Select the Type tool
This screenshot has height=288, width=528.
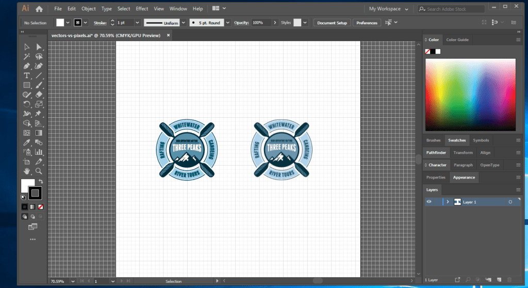tap(27, 76)
